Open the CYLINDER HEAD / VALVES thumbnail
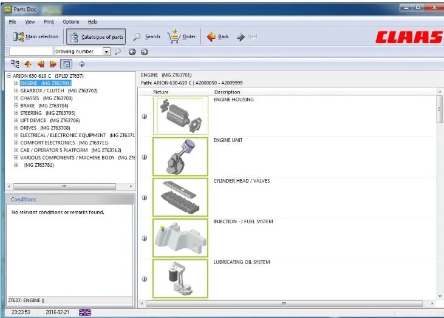Screen dimensions: 444x318 click(x=180, y=197)
